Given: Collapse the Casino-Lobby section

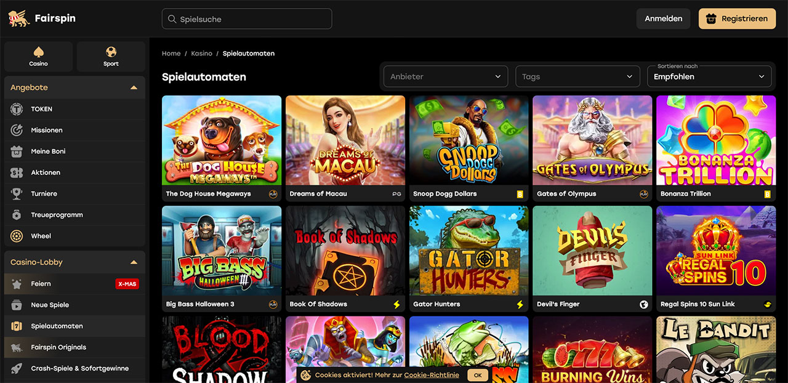Looking at the screenshot, I should tap(134, 262).
